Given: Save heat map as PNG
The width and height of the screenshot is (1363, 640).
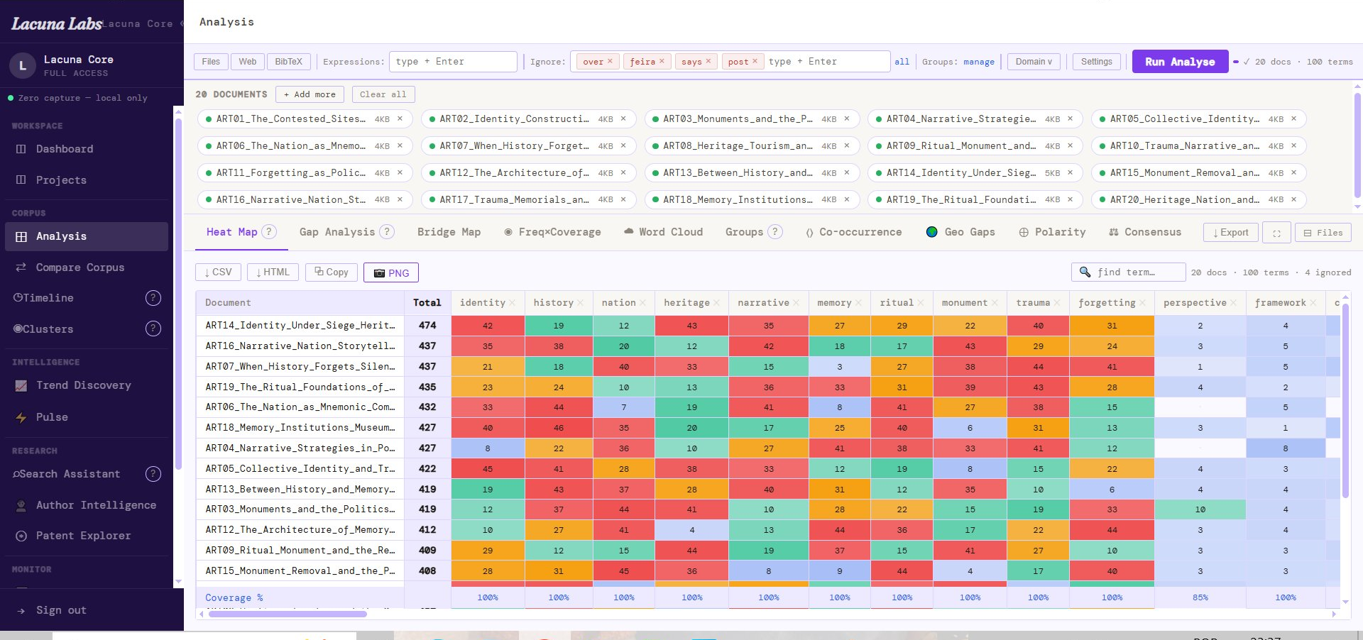Looking at the screenshot, I should click(391, 272).
